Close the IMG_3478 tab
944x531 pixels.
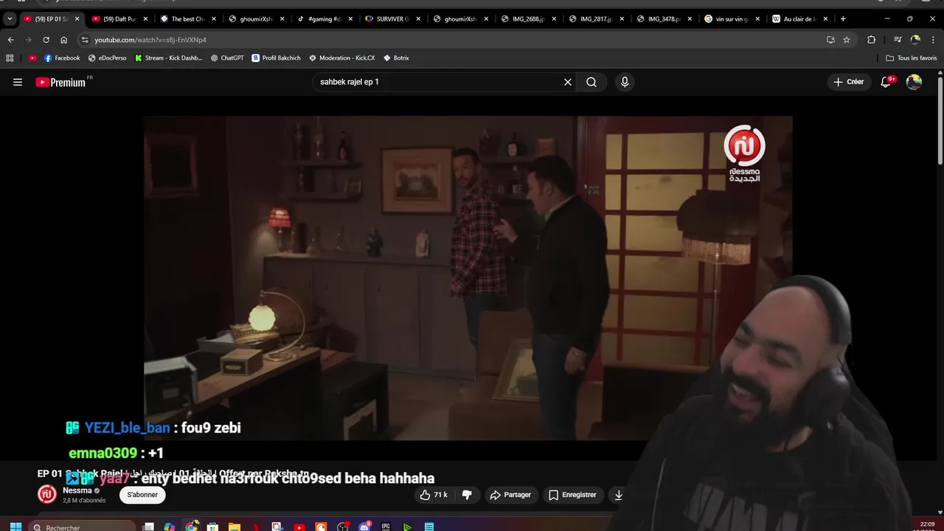point(690,18)
